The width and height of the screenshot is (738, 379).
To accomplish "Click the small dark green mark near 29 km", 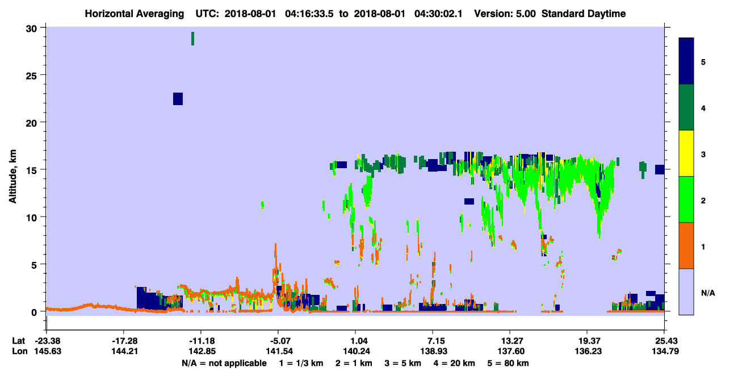I will pos(193,39).
